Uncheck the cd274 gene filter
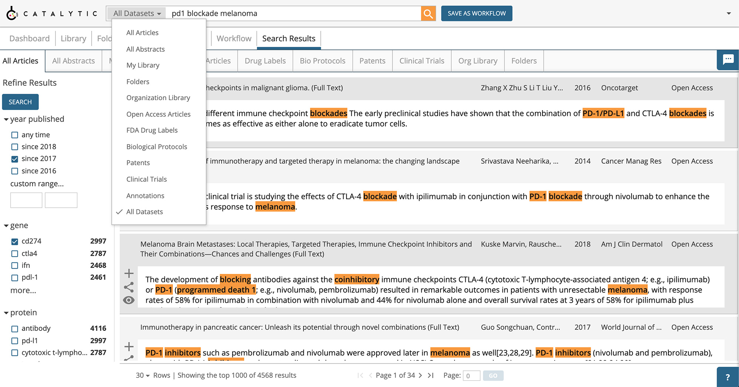Image resolution: width=739 pixels, height=387 pixels. [15, 242]
